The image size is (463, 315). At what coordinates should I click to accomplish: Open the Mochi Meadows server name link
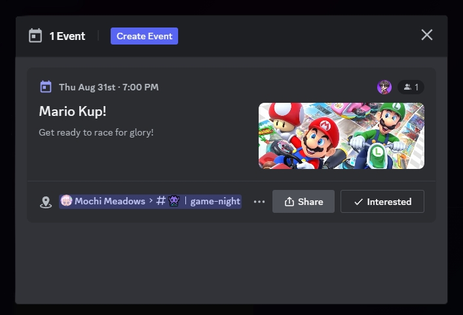(x=109, y=201)
